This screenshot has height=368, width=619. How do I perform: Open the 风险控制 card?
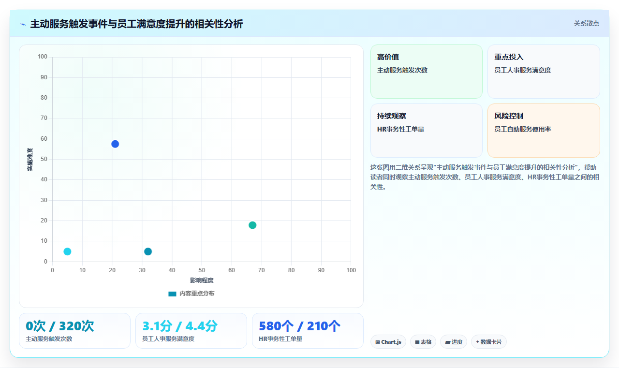pyautogui.click(x=544, y=131)
